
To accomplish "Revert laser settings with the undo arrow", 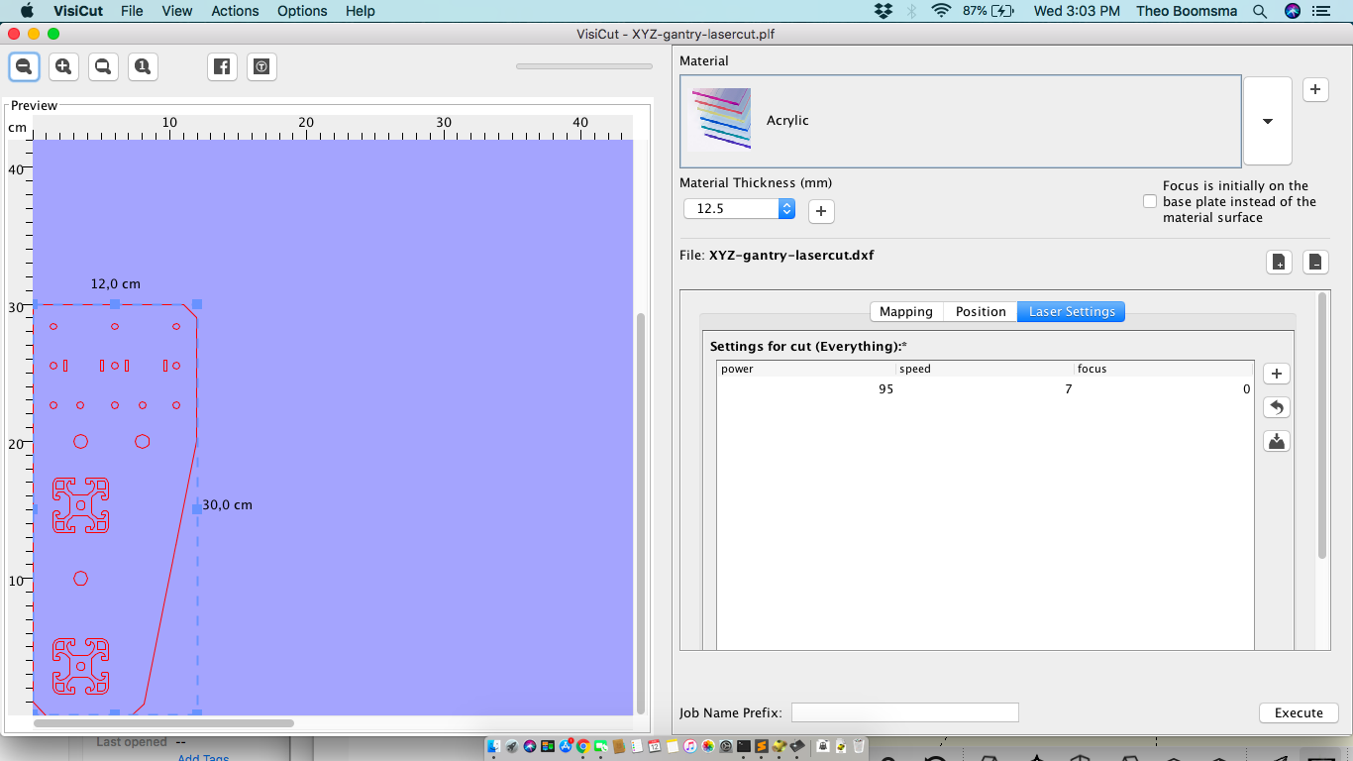I will coord(1277,407).
